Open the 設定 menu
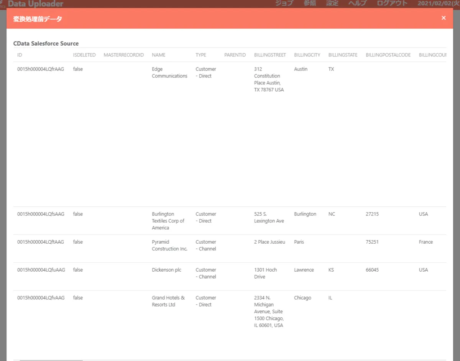 (x=332, y=3)
